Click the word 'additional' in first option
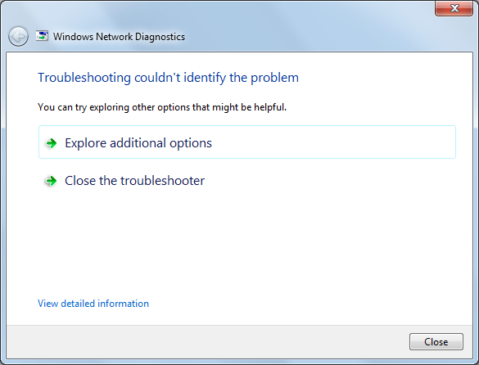This screenshot has width=479, height=365. click(x=138, y=142)
